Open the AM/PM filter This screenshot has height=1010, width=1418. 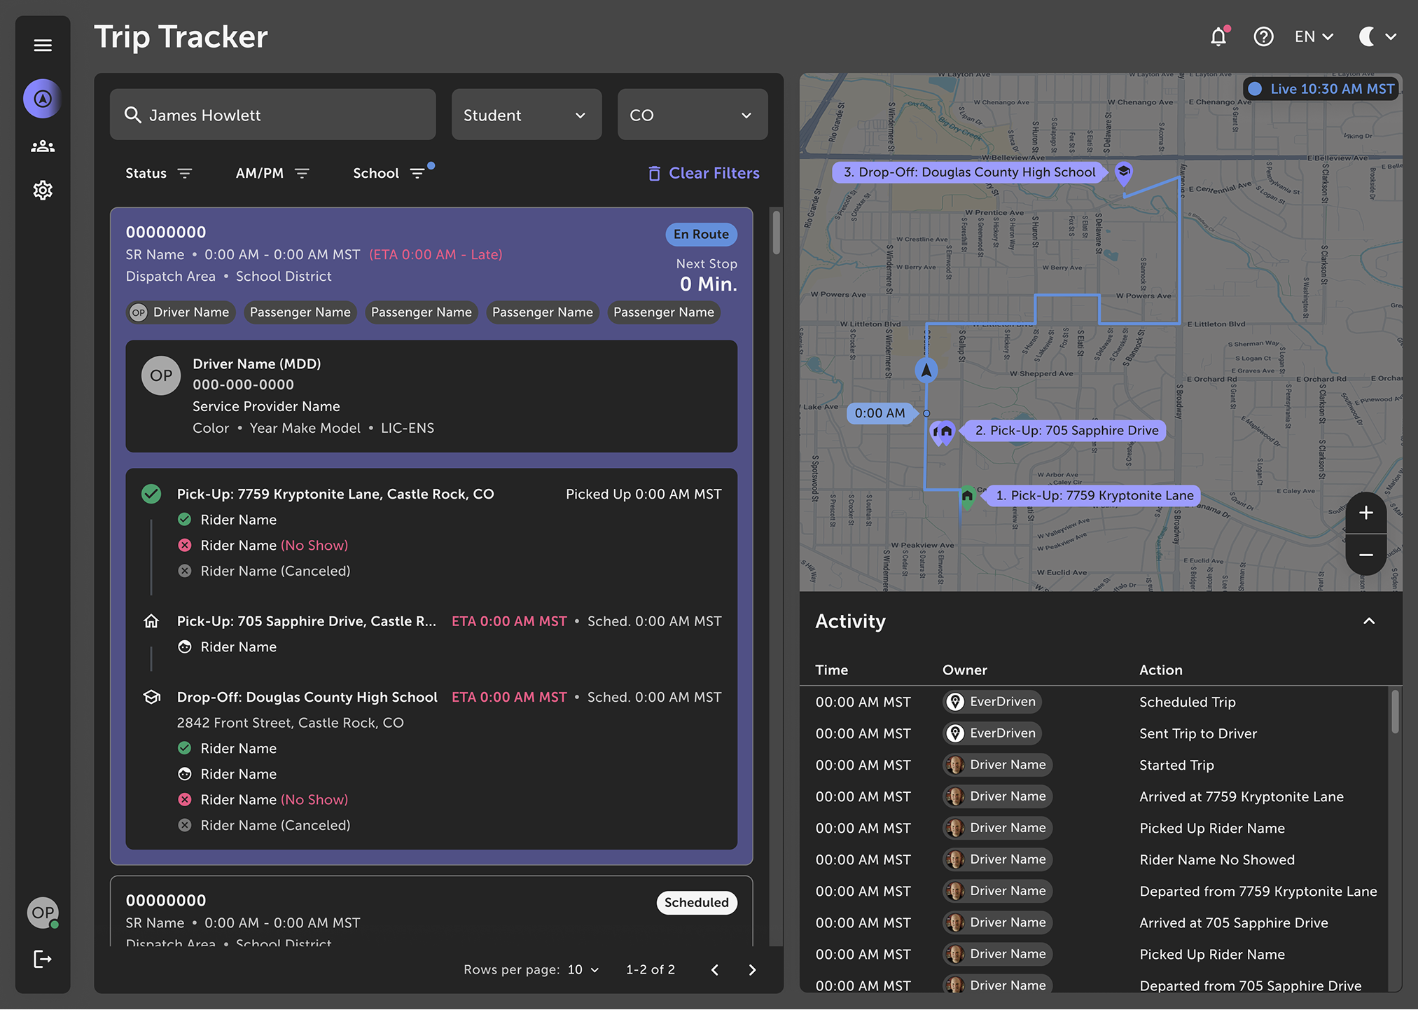tap(272, 173)
